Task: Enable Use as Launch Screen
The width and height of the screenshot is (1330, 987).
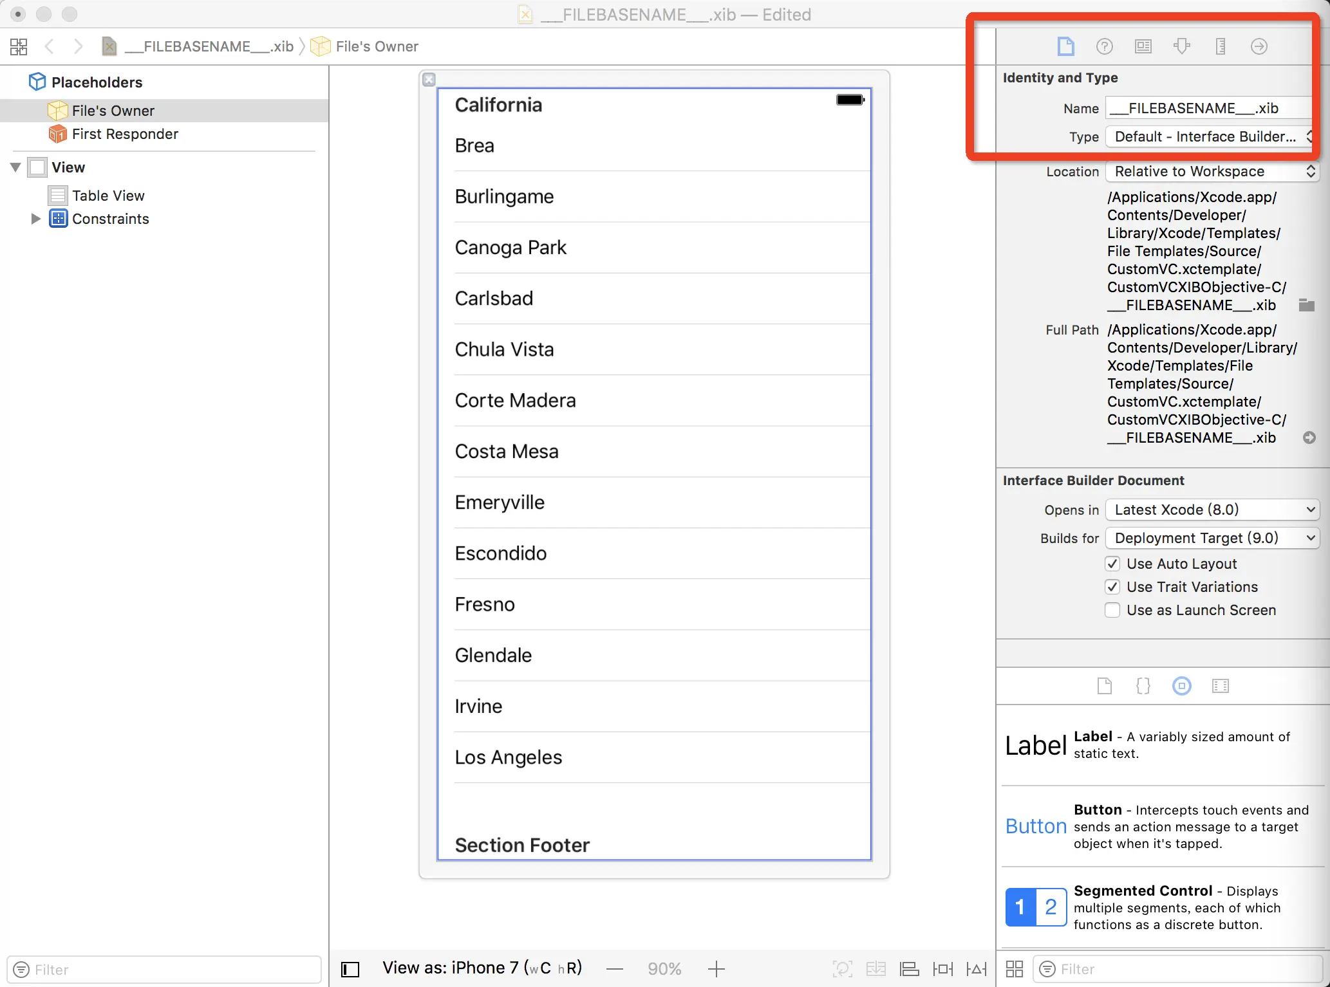Action: coord(1112,610)
